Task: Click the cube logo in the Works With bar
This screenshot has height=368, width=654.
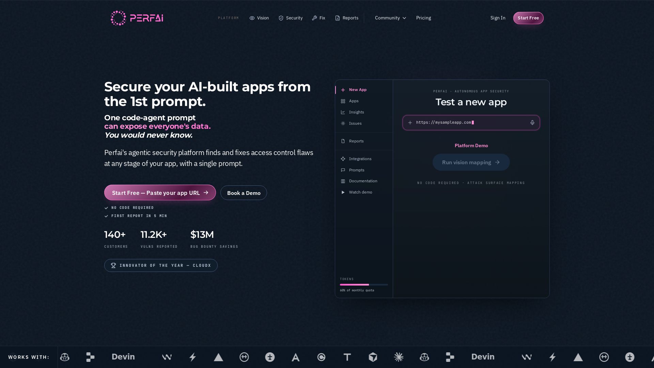Action: 373,357
